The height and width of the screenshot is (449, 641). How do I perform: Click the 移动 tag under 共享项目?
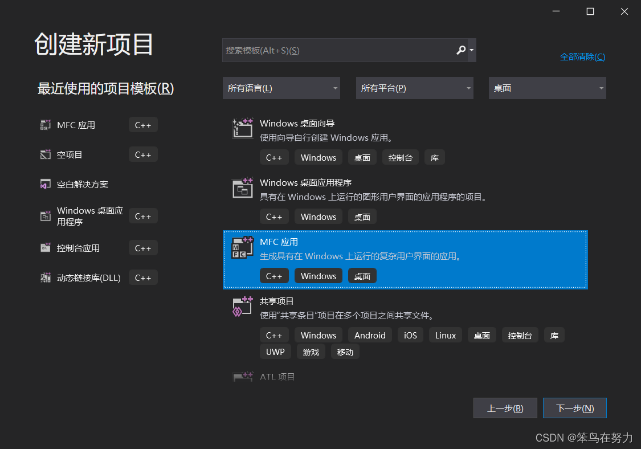coord(345,352)
